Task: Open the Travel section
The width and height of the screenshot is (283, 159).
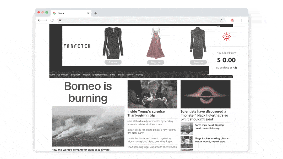Action: point(121,75)
